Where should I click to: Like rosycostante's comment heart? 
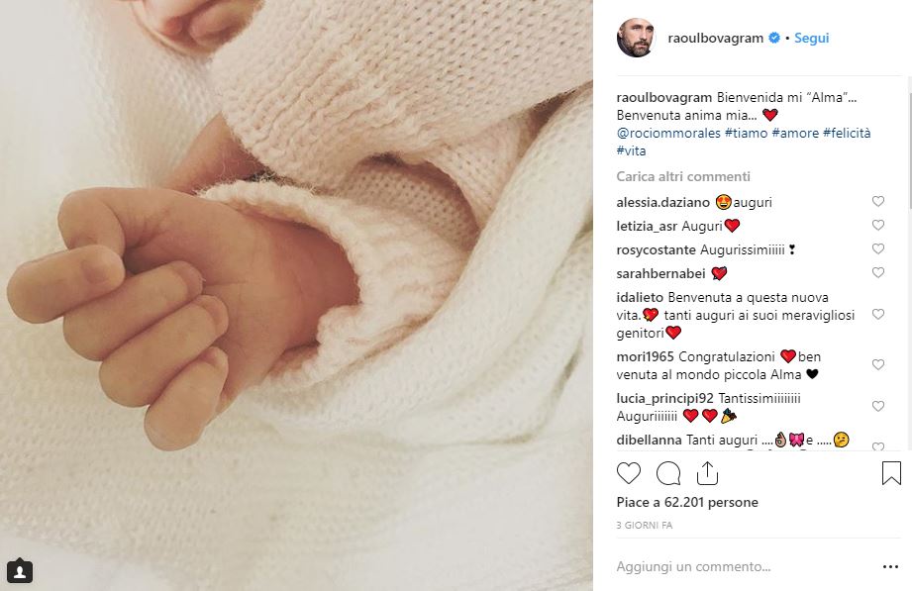tap(877, 248)
